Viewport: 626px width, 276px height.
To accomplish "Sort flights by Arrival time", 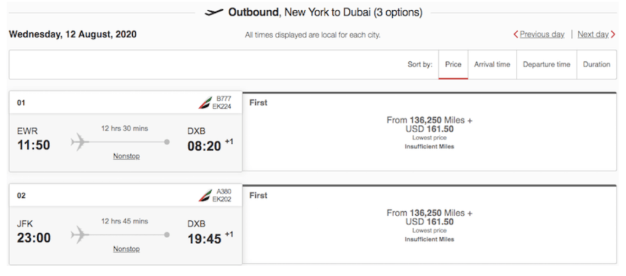I will click(x=492, y=64).
